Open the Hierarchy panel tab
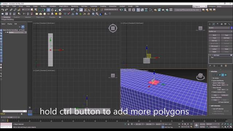 218,24
